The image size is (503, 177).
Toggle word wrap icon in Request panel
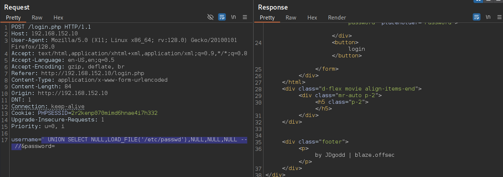pyautogui.click(x=222, y=17)
